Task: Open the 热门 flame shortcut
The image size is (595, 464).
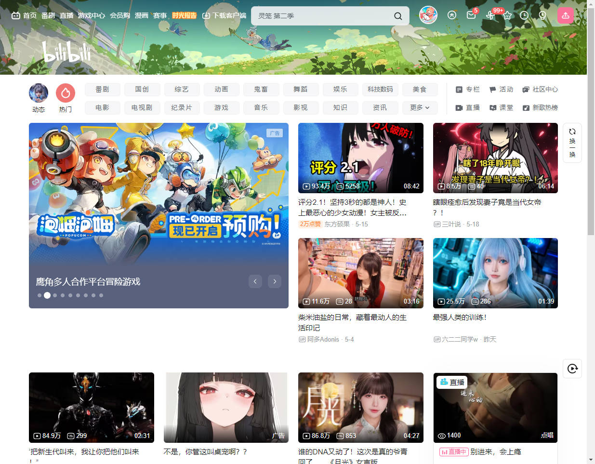Action: [66, 93]
